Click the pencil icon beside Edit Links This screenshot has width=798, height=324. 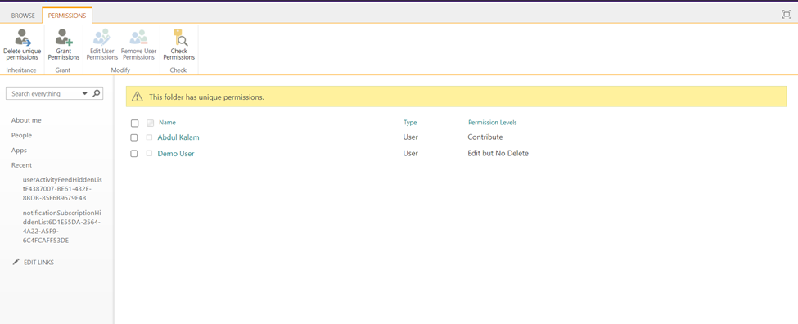tap(16, 262)
